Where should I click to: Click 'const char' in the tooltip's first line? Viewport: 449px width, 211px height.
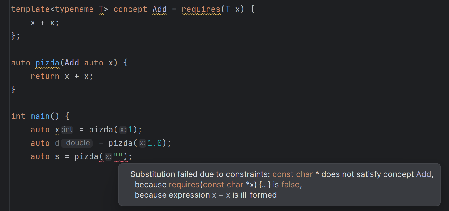[292, 174]
